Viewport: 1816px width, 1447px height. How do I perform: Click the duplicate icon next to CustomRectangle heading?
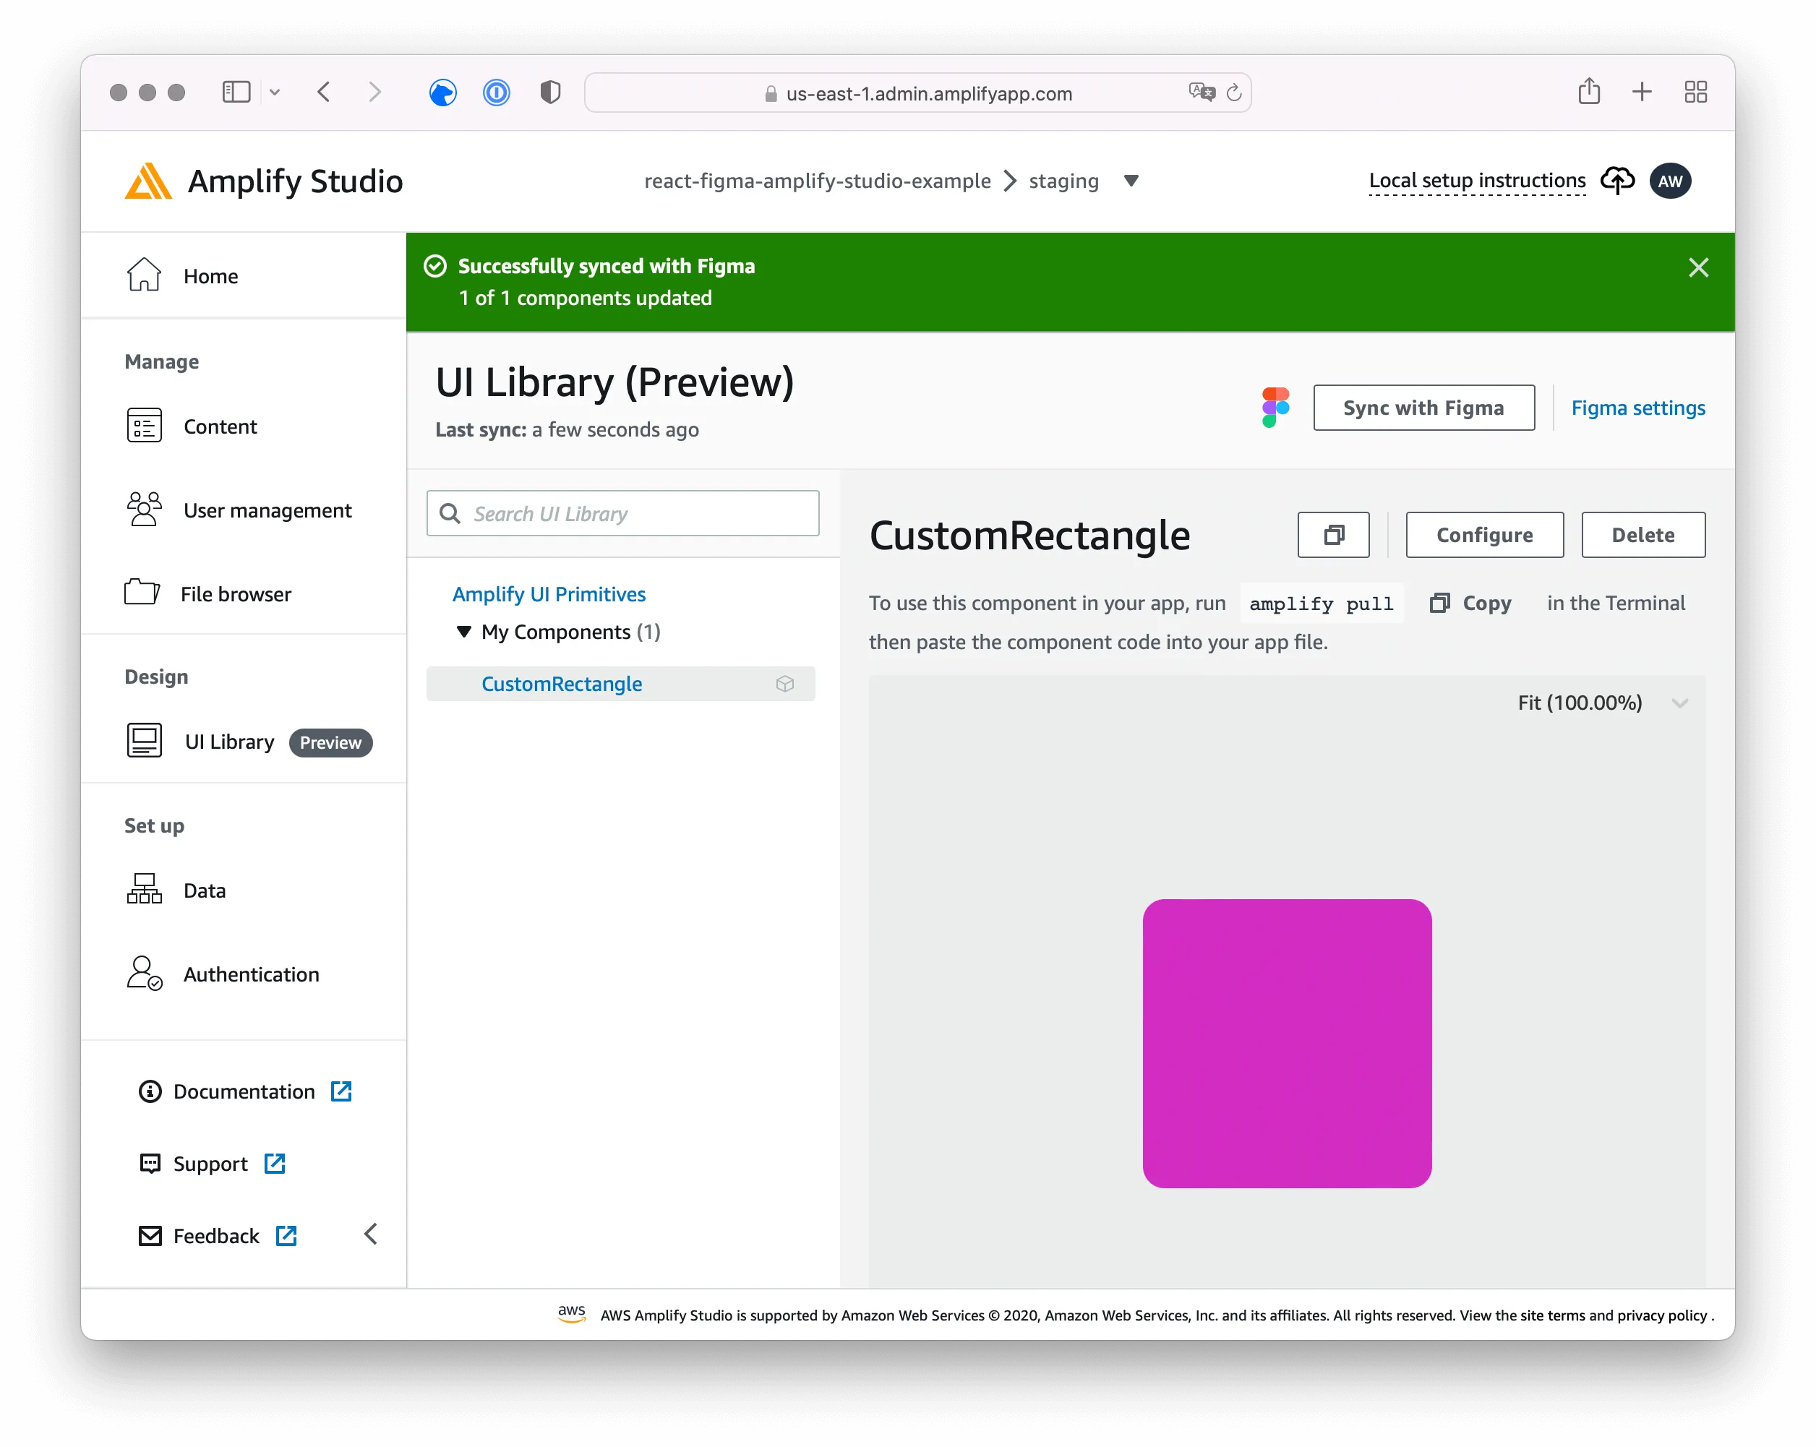[x=1333, y=535]
